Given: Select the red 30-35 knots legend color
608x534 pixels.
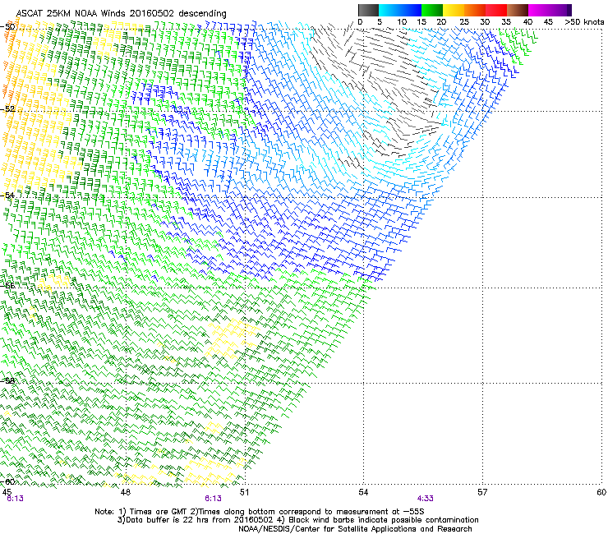Looking at the screenshot, I should click(496, 10).
